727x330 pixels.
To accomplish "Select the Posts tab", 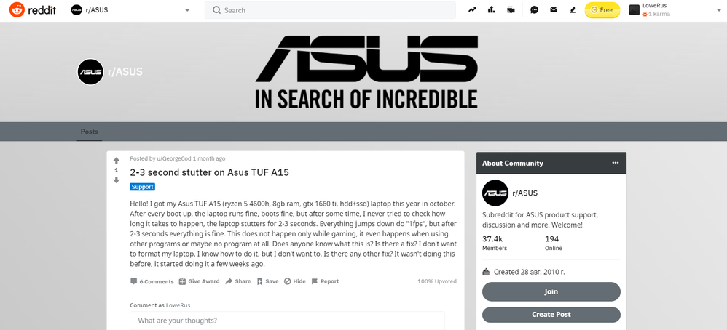I will click(x=90, y=132).
